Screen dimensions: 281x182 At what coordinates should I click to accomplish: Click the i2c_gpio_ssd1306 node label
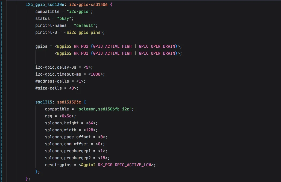pos(45,5)
